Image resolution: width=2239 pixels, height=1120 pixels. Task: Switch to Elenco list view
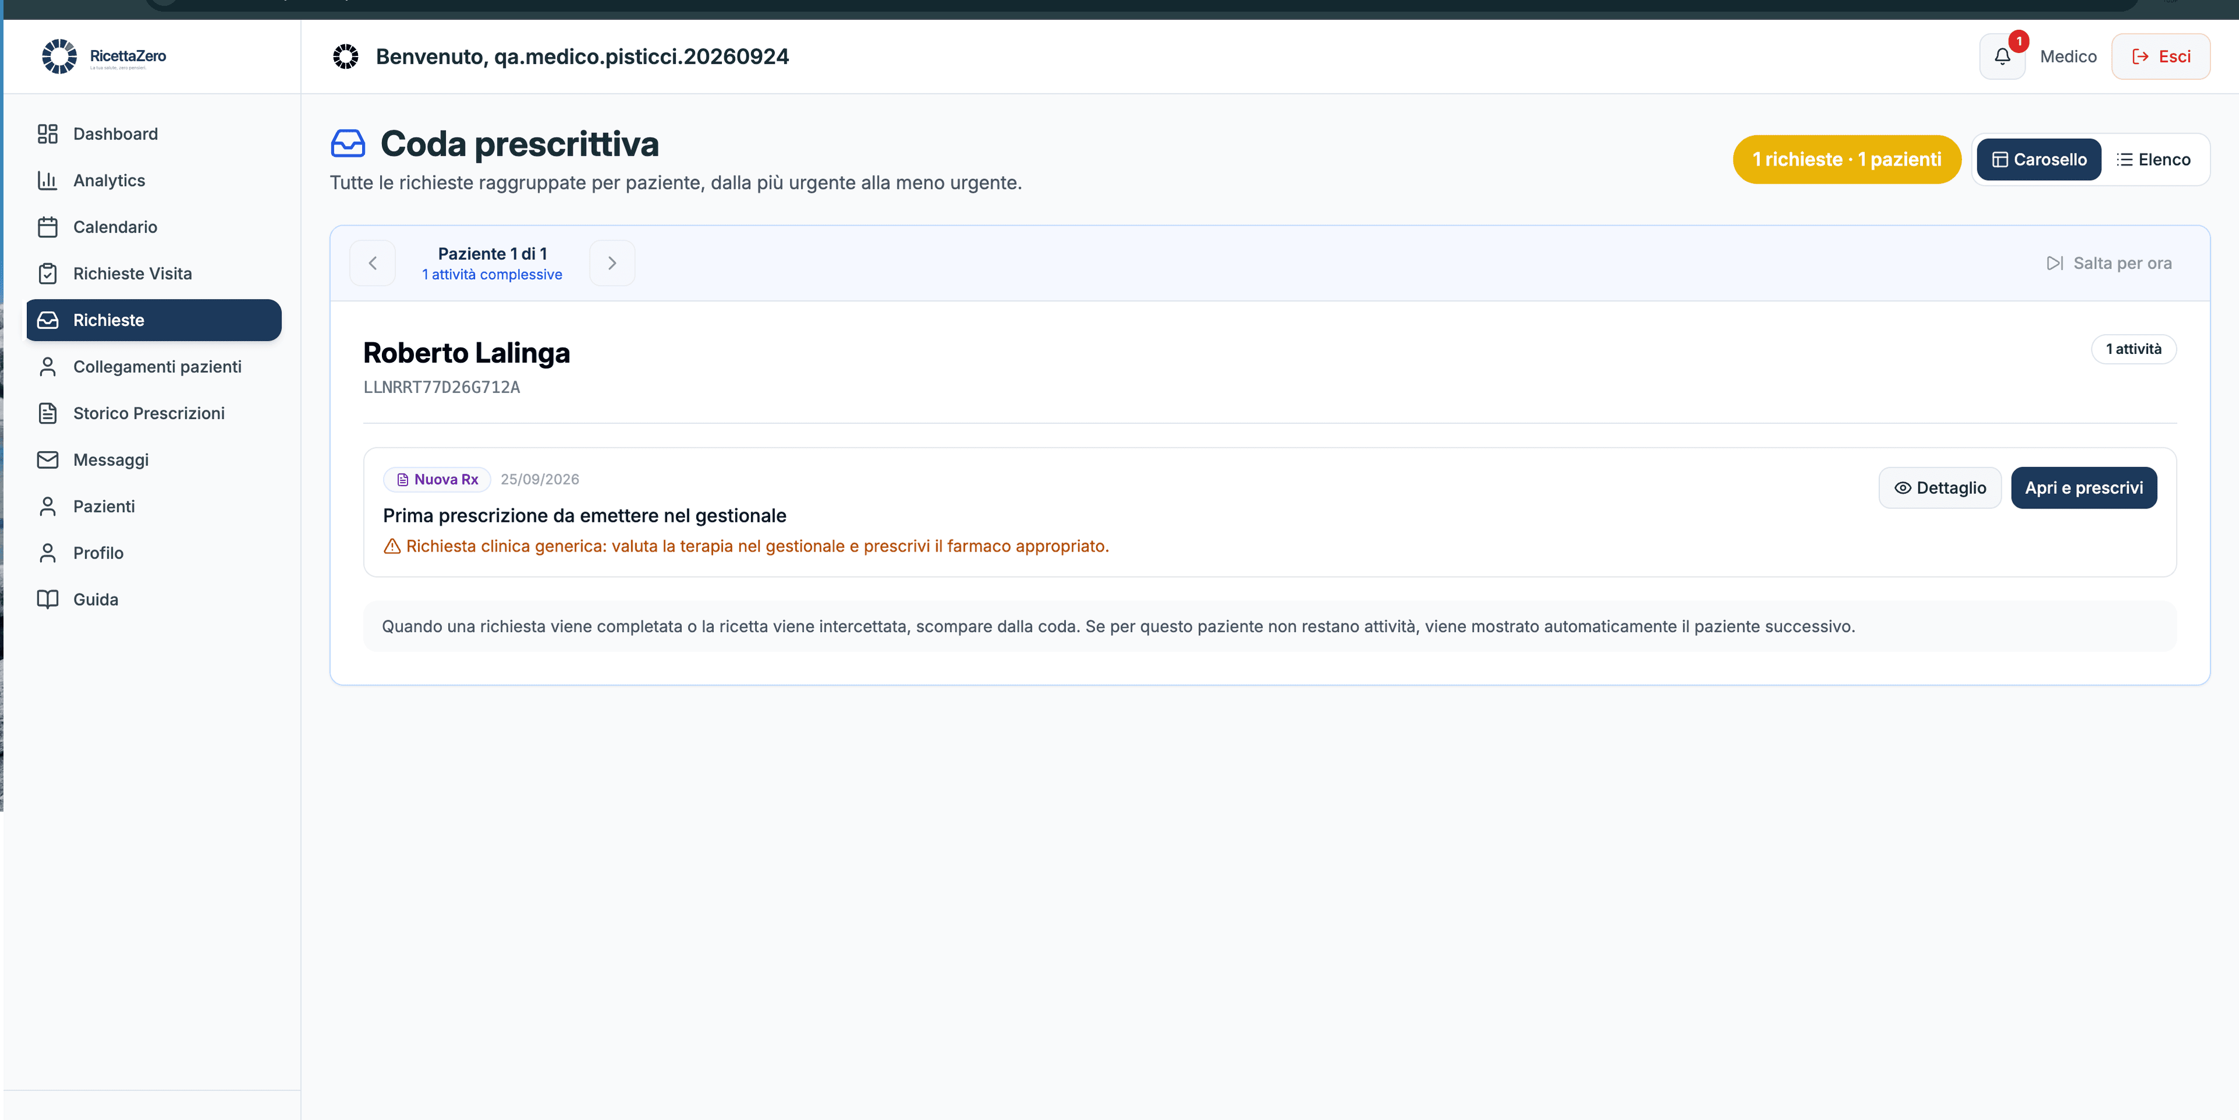click(x=2153, y=160)
